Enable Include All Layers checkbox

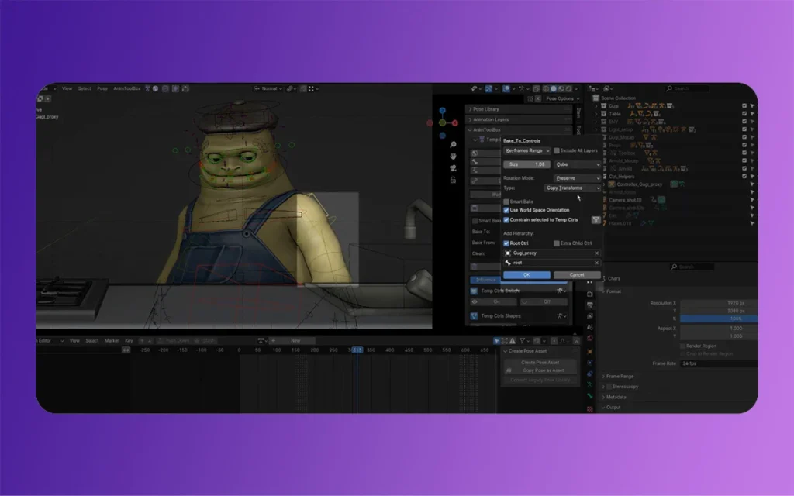pos(557,151)
